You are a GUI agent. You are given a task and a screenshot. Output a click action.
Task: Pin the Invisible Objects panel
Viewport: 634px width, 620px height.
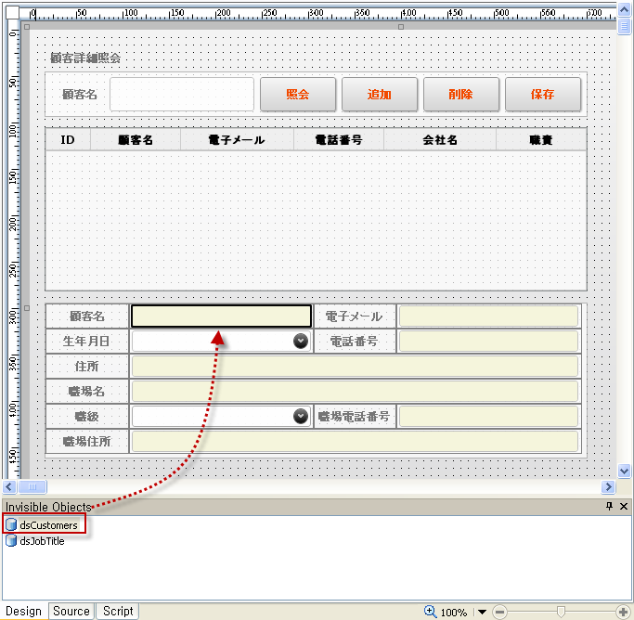tap(609, 506)
